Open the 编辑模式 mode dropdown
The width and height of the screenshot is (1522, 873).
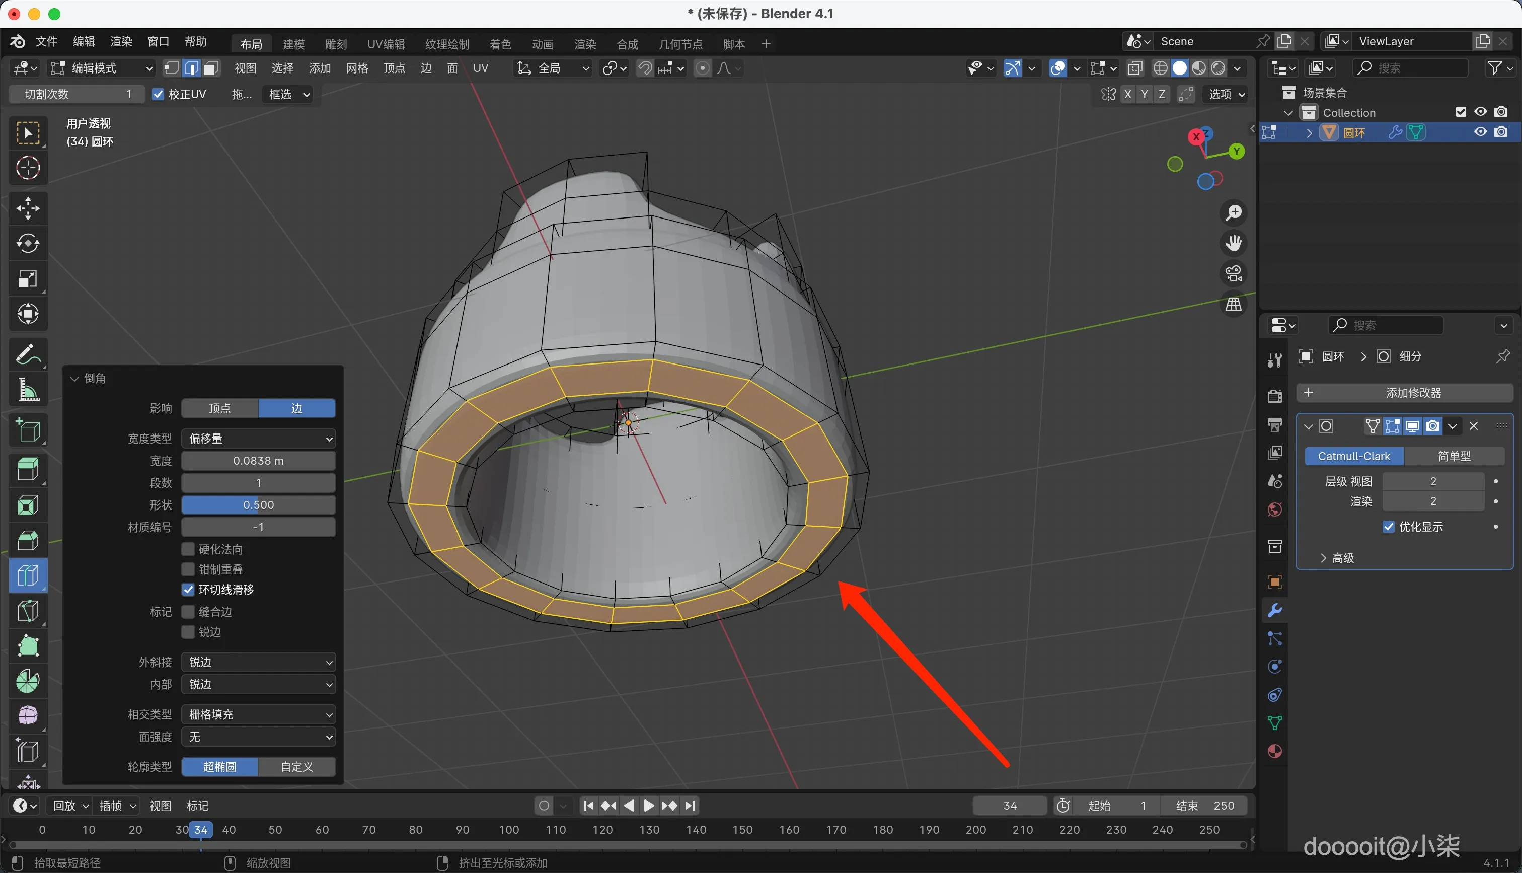tap(102, 68)
